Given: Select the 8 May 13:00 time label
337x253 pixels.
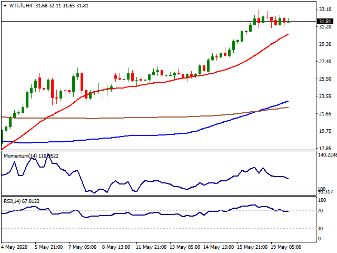Looking at the screenshot, I should tap(116, 247).
